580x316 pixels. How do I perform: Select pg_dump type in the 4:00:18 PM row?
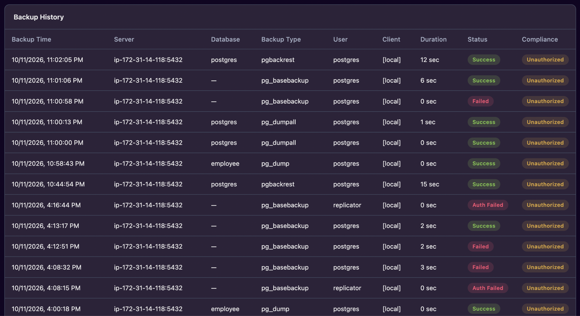pos(275,309)
